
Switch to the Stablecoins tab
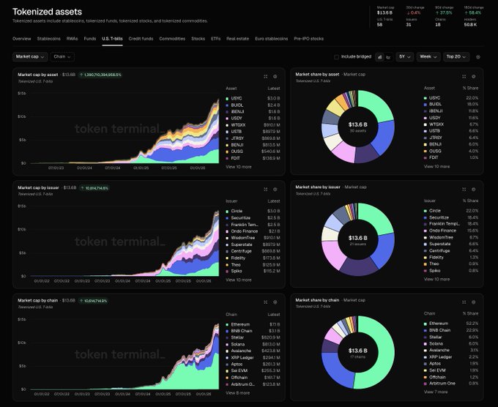pyautogui.click(x=48, y=39)
